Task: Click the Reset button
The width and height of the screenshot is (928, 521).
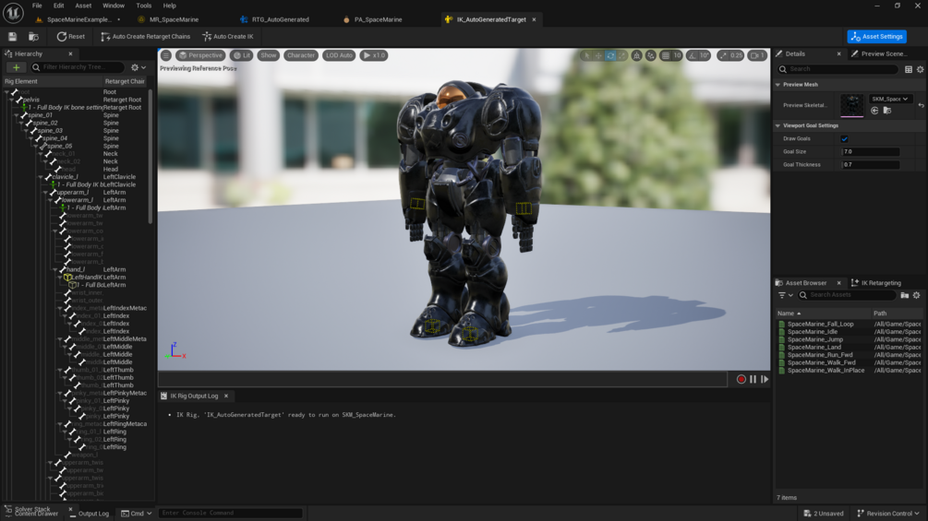Action: coord(70,37)
